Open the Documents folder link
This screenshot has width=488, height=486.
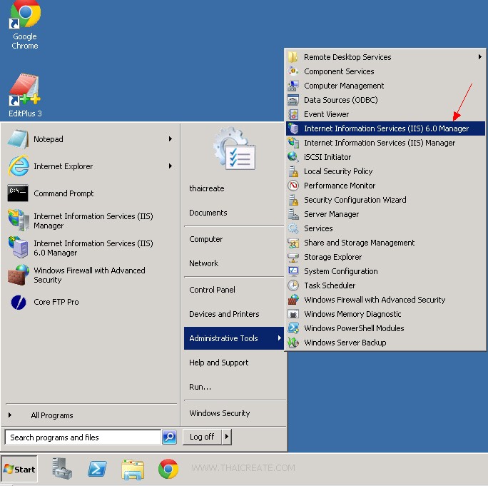pos(208,213)
